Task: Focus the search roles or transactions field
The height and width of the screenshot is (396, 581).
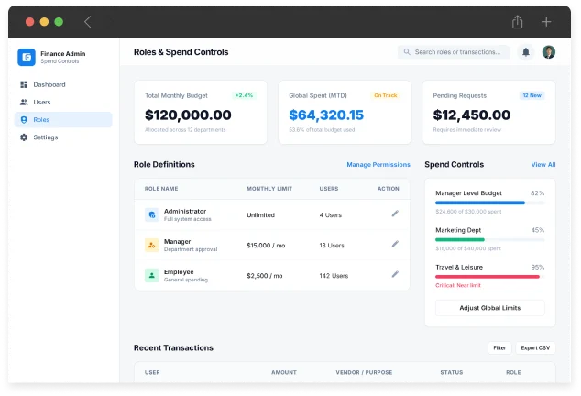Action: pos(454,52)
